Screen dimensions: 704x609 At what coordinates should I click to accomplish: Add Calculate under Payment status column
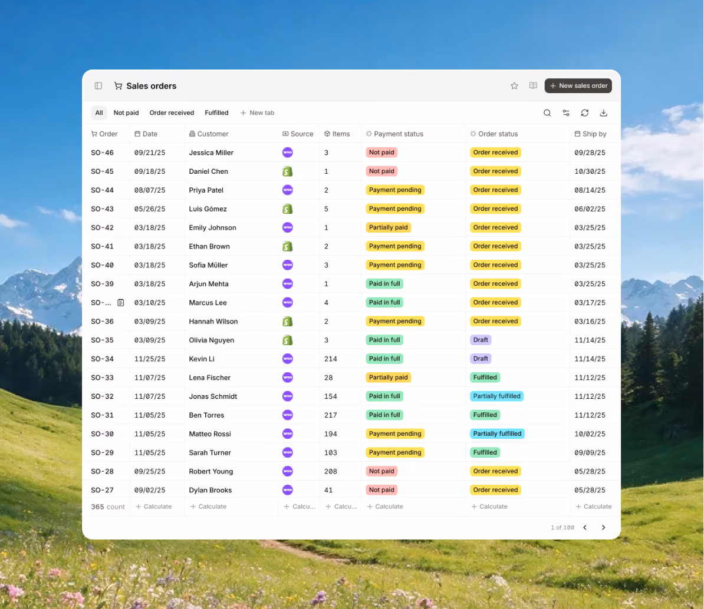tap(385, 507)
